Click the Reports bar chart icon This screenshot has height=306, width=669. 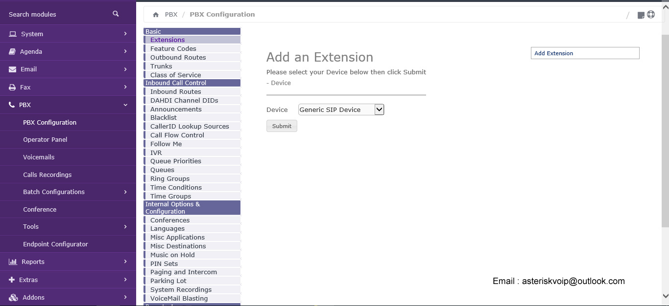[x=13, y=262]
